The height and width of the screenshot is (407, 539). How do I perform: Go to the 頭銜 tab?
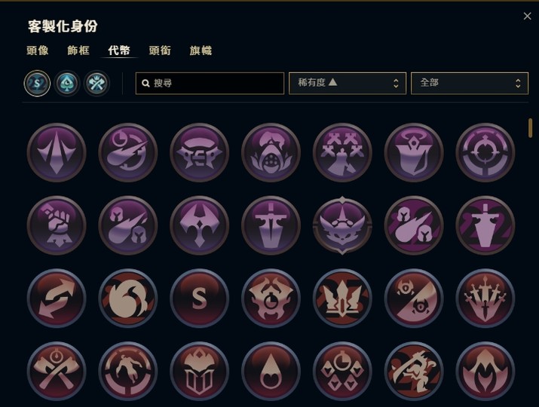point(160,50)
